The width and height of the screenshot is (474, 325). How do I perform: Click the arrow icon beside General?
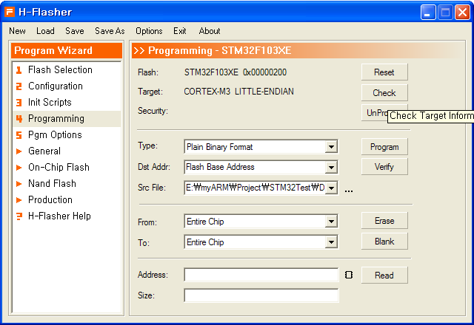pyautogui.click(x=19, y=151)
